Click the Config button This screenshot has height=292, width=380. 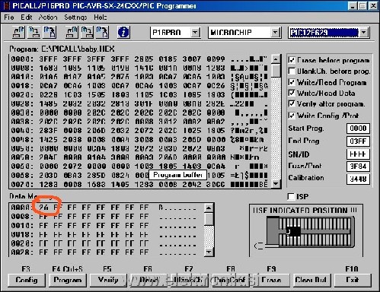click(x=27, y=280)
